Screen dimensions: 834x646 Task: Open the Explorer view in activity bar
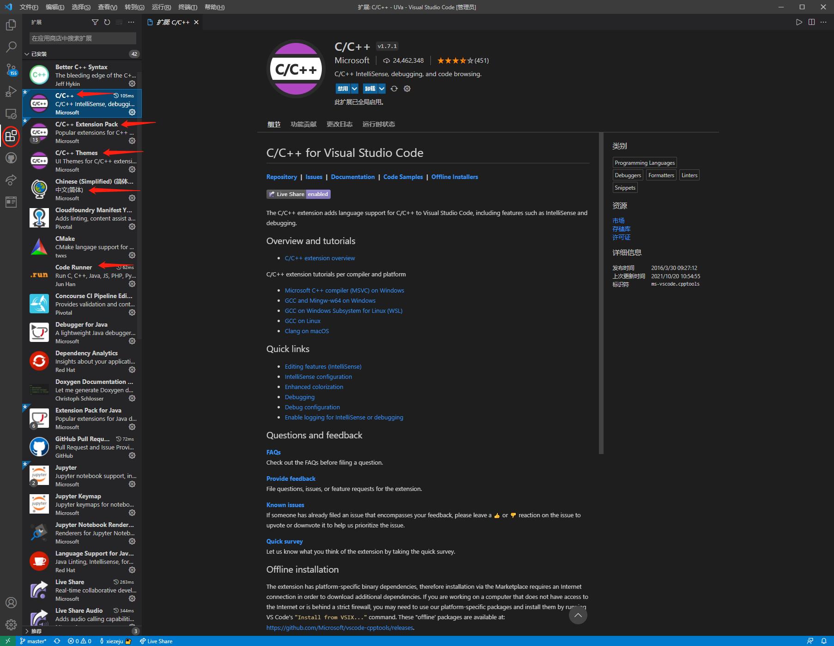pyautogui.click(x=11, y=25)
